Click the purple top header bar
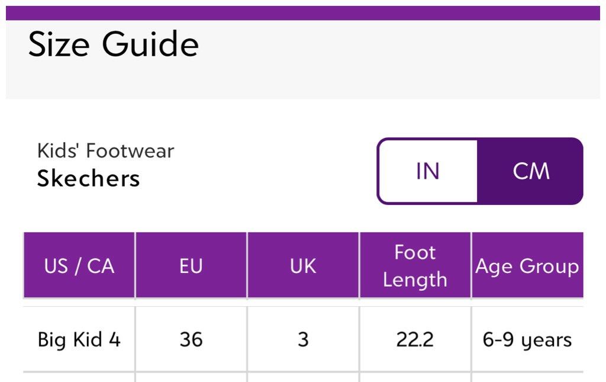Viewport: 606px width, 382px height. point(303,13)
